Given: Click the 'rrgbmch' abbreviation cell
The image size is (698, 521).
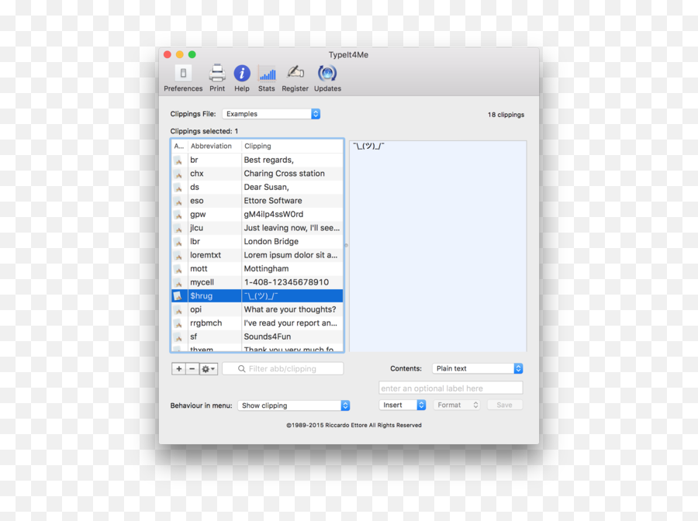Looking at the screenshot, I should tap(206, 323).
